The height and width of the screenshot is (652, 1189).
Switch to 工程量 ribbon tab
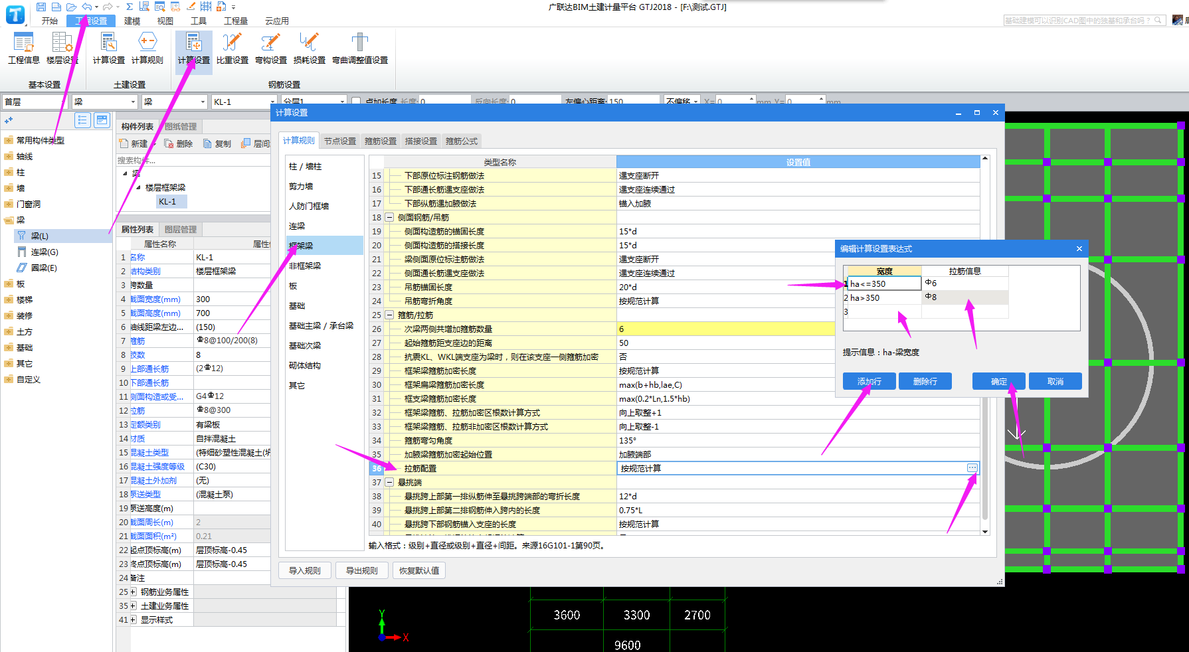click(x=236, y=21)
